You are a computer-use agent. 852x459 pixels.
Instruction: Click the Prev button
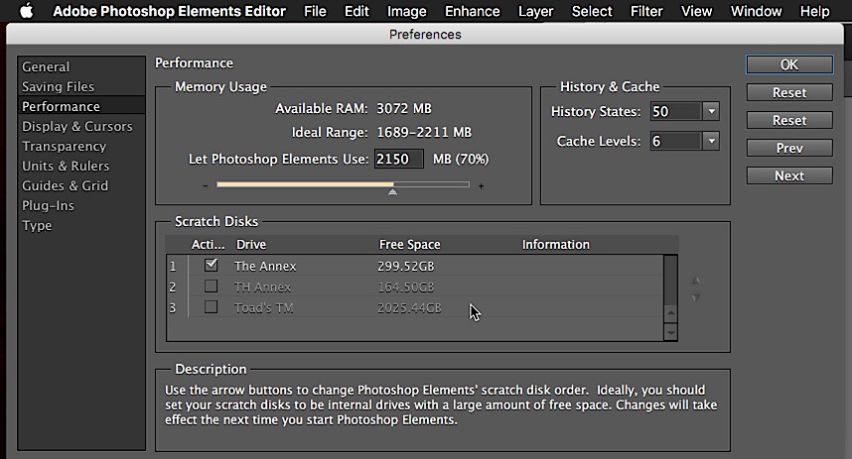pyautogui.click(x=789, y=148)
